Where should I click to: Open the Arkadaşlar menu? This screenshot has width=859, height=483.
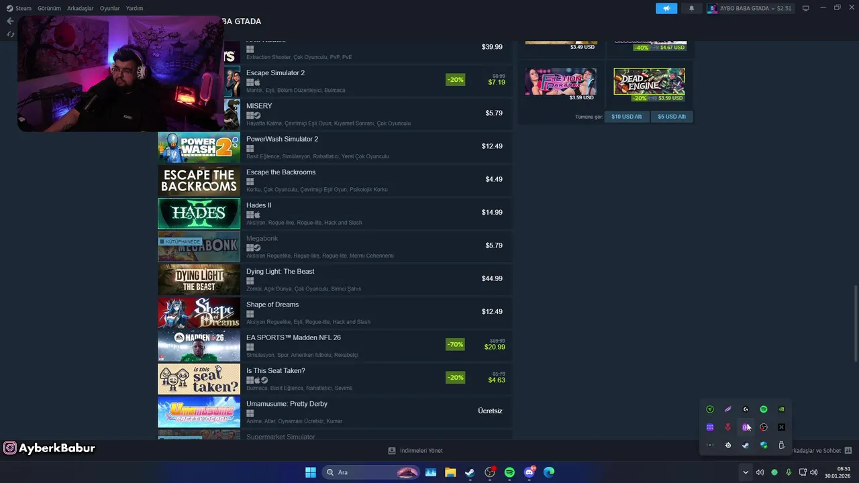click(81, 8)
